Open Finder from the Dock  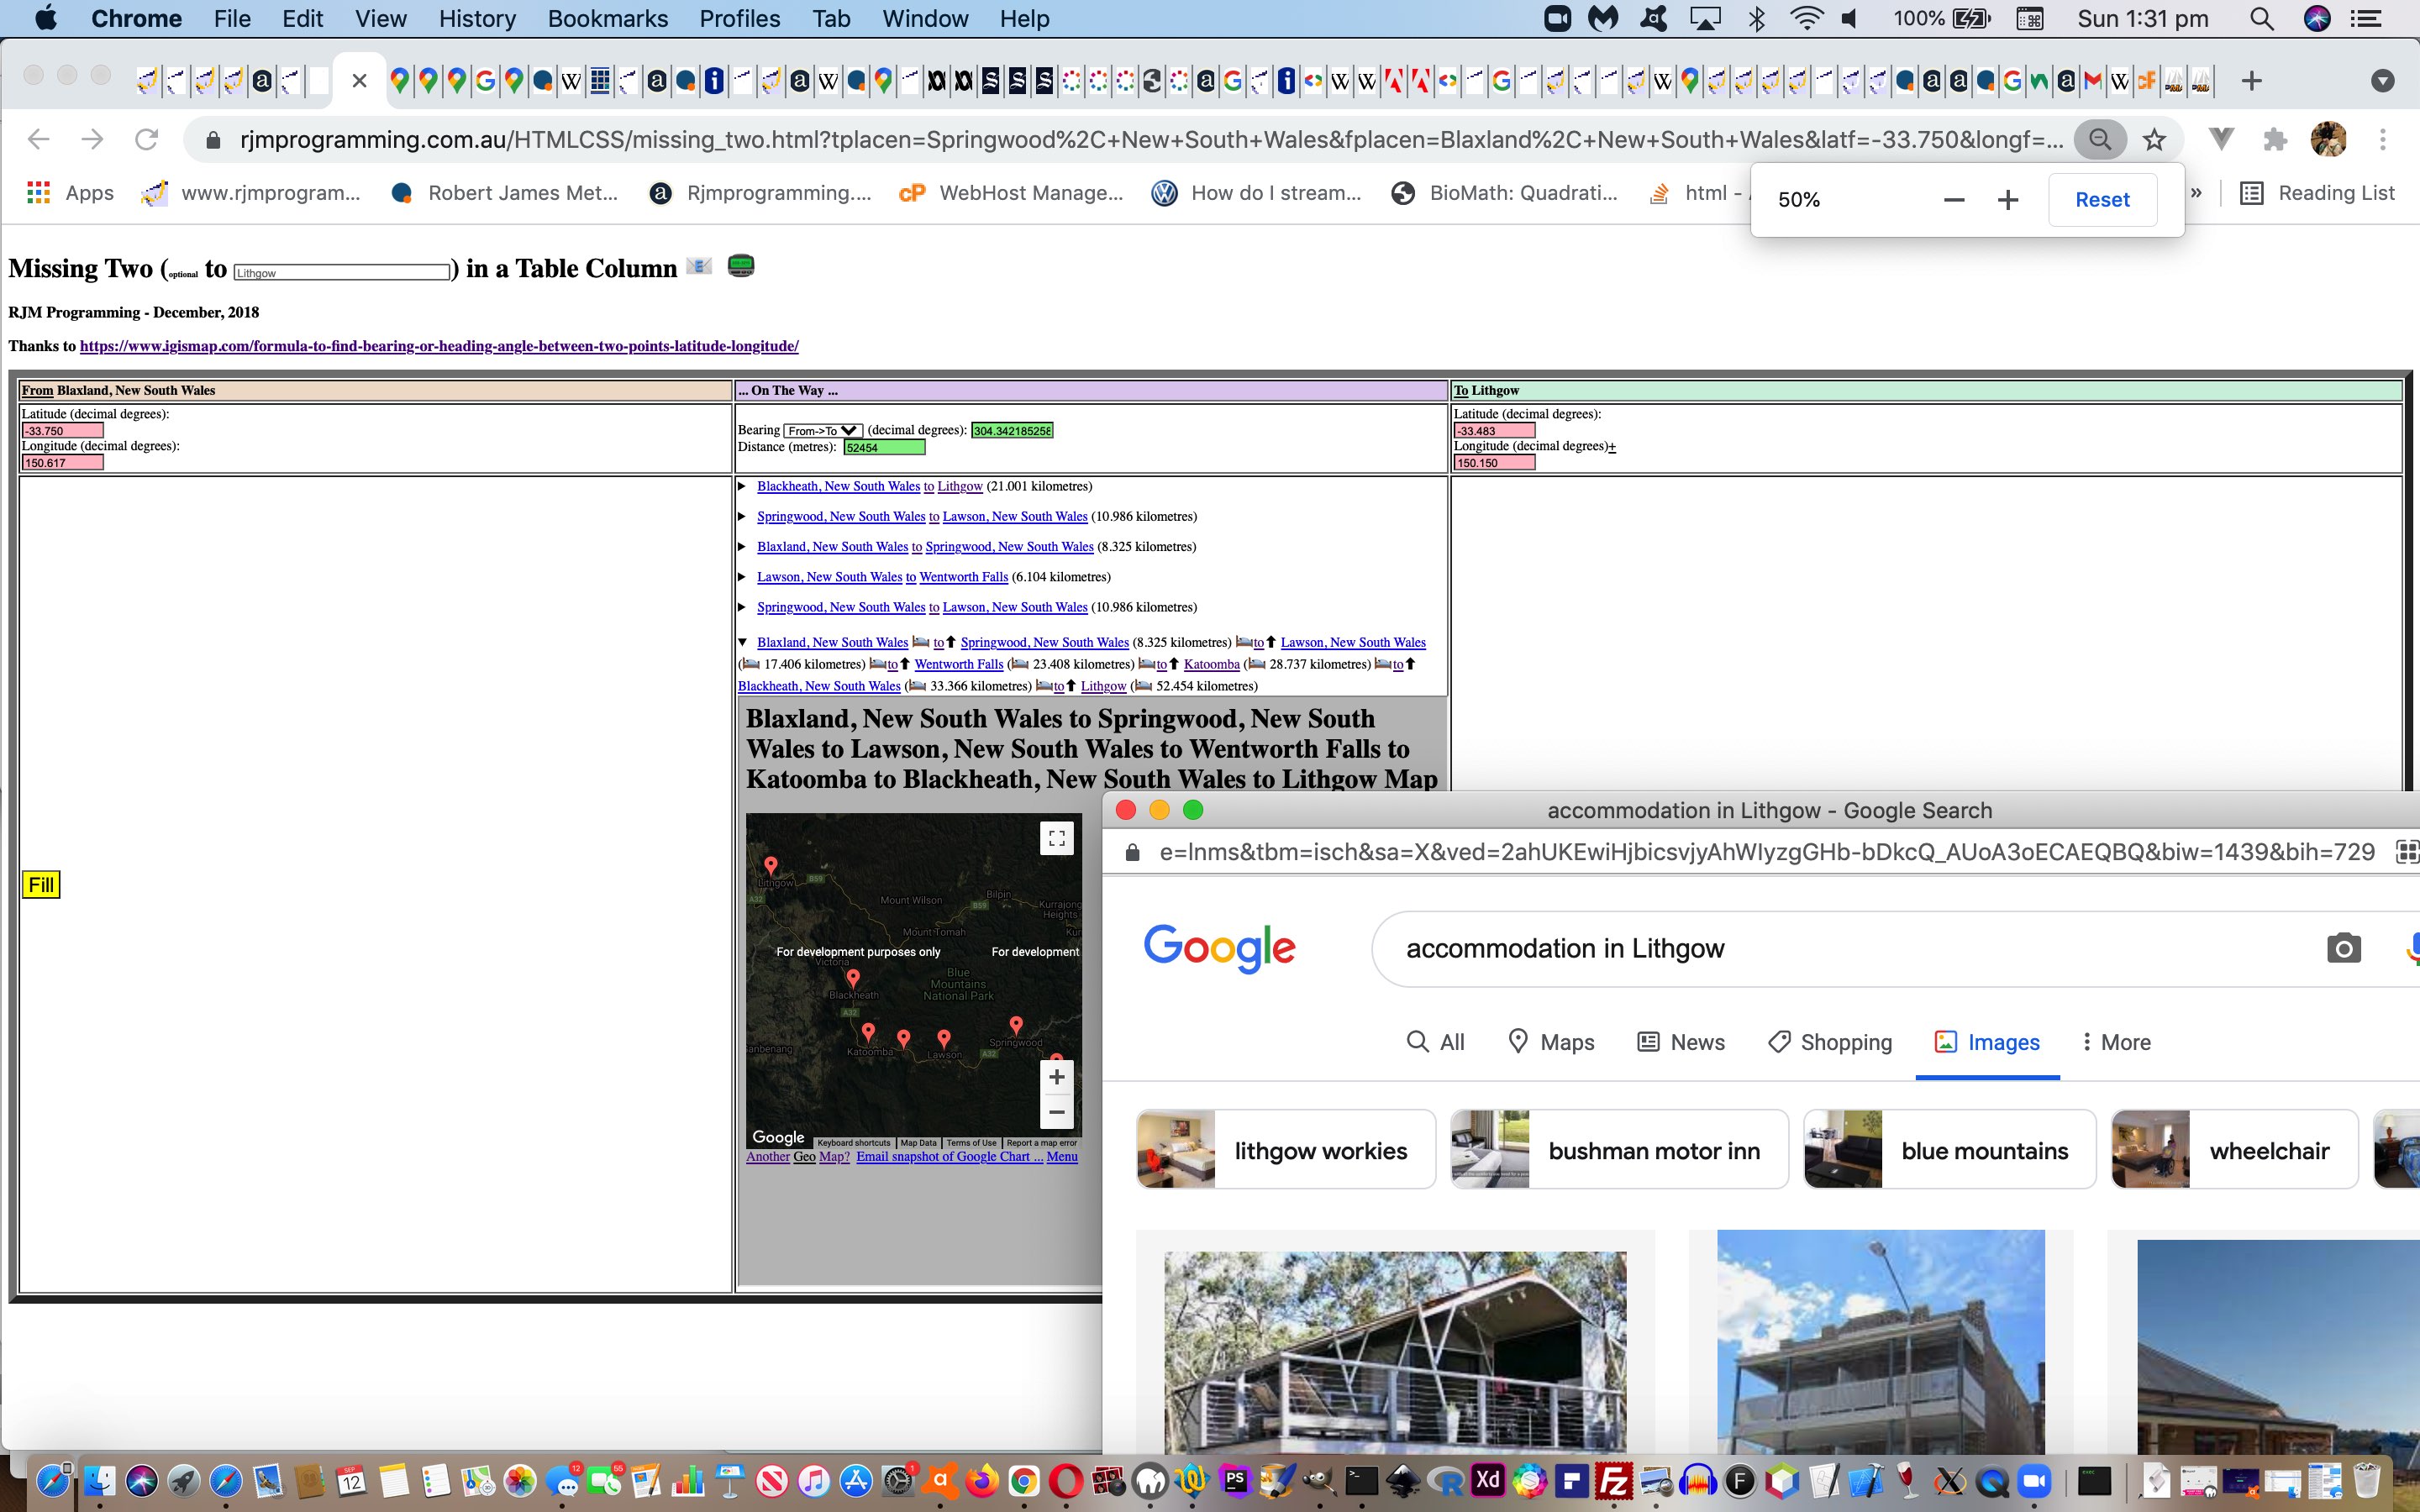(98, 1481)
